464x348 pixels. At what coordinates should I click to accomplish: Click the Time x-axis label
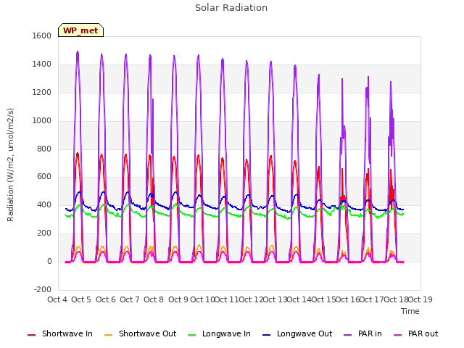tap(410, 311)
